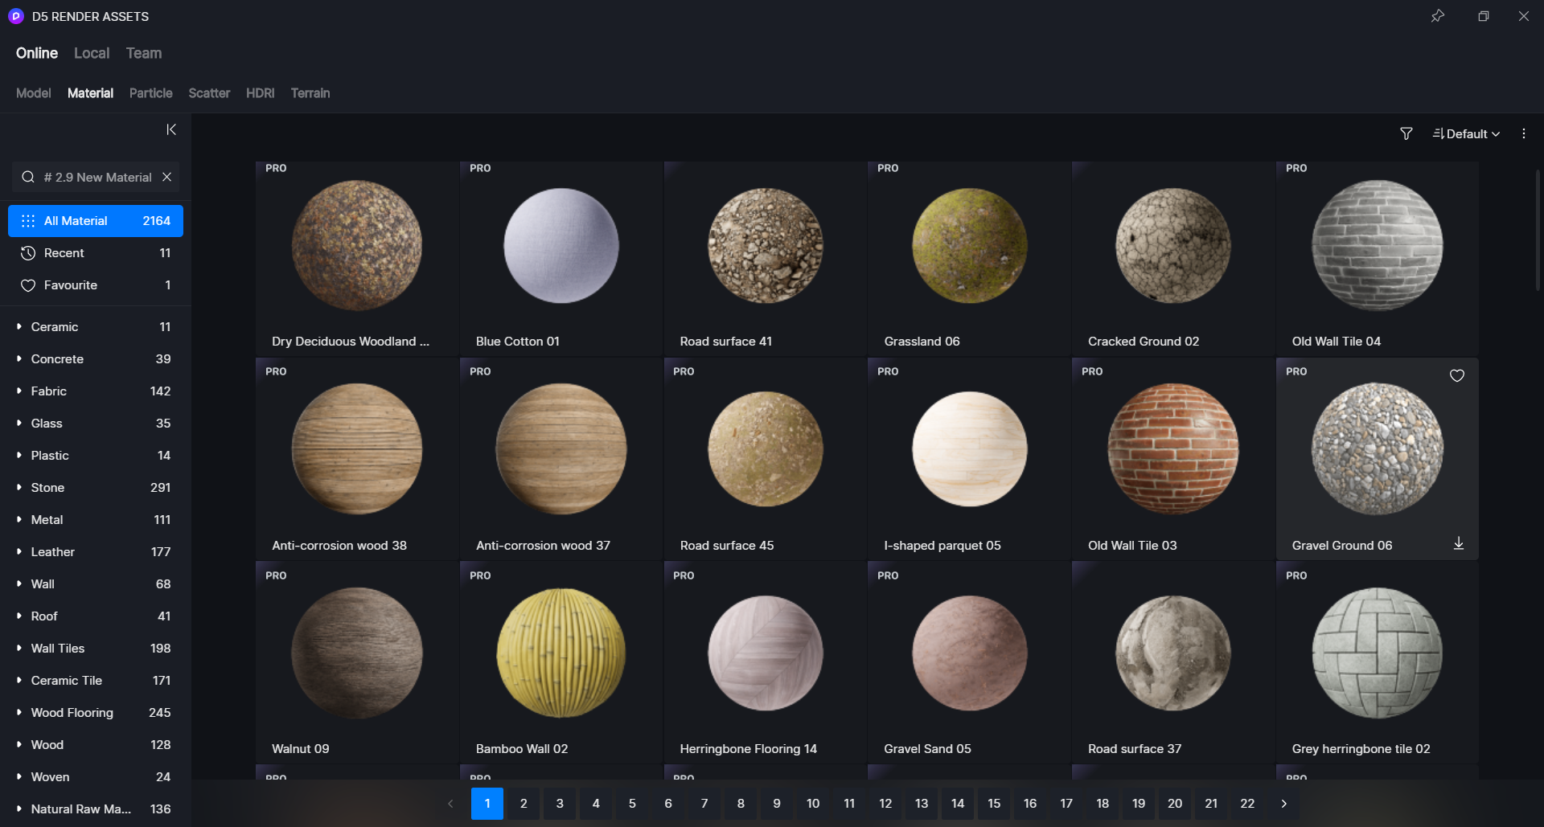Screen dimensions: 1544x827
Task: Download the Gravel Ground 06 material
Action: tap(1460, 542)
